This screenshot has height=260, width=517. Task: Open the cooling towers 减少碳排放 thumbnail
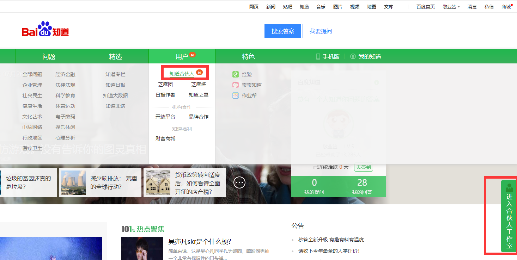pos(73,182)
